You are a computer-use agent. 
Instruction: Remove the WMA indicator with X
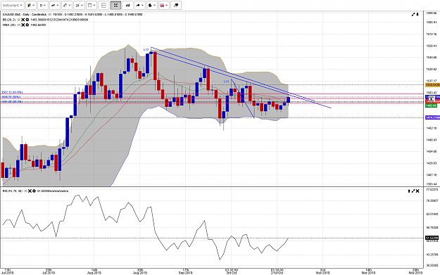(x=23, y=25)
